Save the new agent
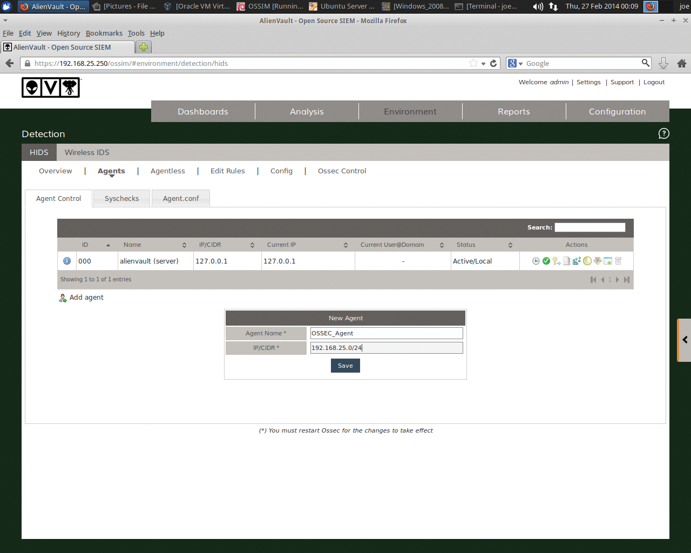The height and width of the screenshot is (553, 691). [x=345, y=366]
